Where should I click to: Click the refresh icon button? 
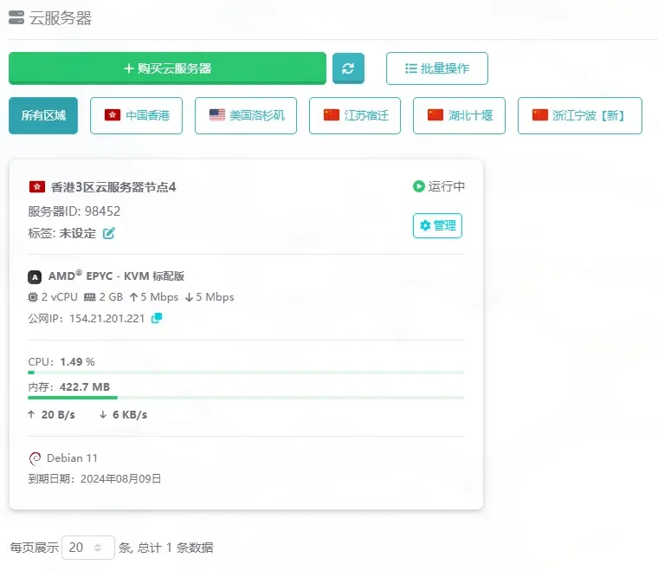[348, 68]
